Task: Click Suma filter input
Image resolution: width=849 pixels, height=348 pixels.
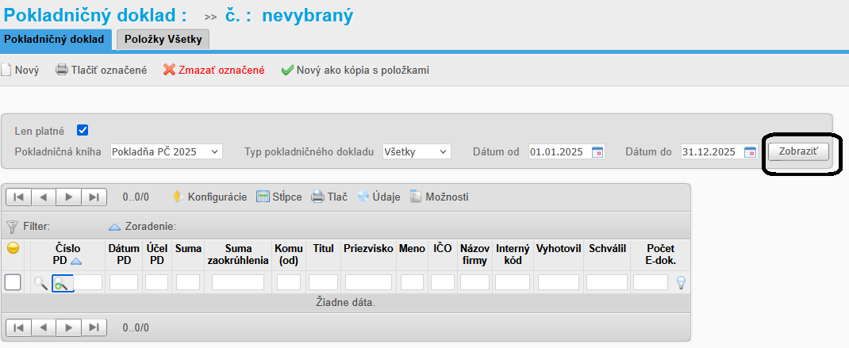Action: [x=188, y=282]
